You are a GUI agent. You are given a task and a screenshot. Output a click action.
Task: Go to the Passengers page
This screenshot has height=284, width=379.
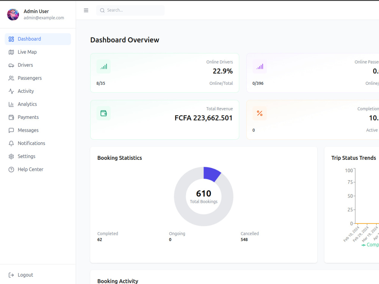click(38, 78)
